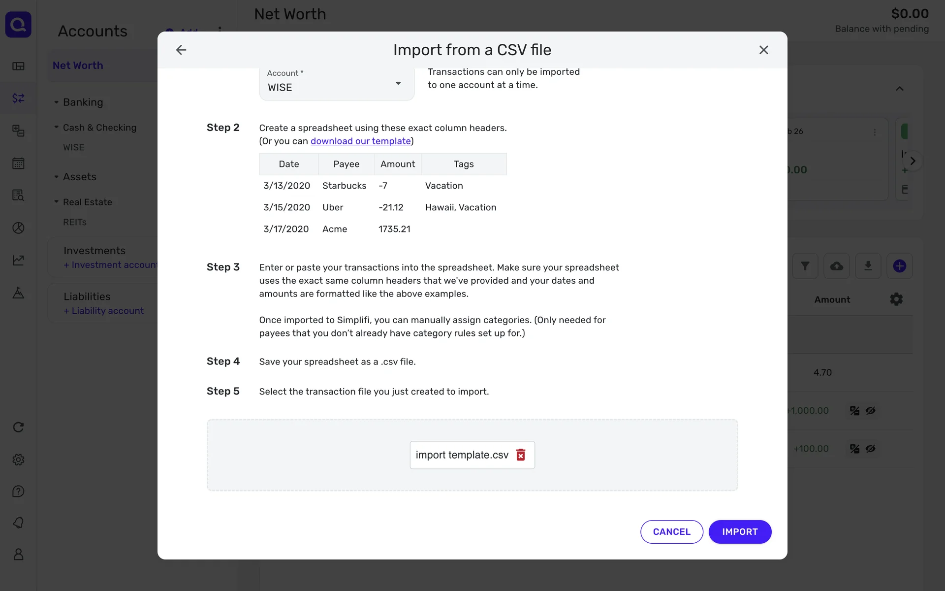Select Net Worth in Accounts list
The height and width of the screenshot is (591, 945).
[x=78, y=66]
